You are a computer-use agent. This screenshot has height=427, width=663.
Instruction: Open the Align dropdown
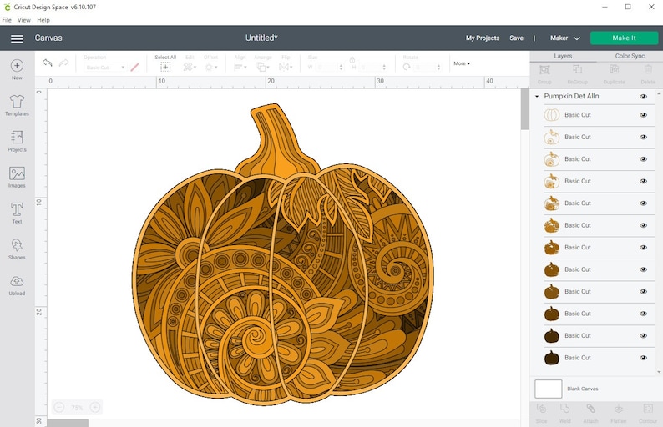tap(240, 67)
